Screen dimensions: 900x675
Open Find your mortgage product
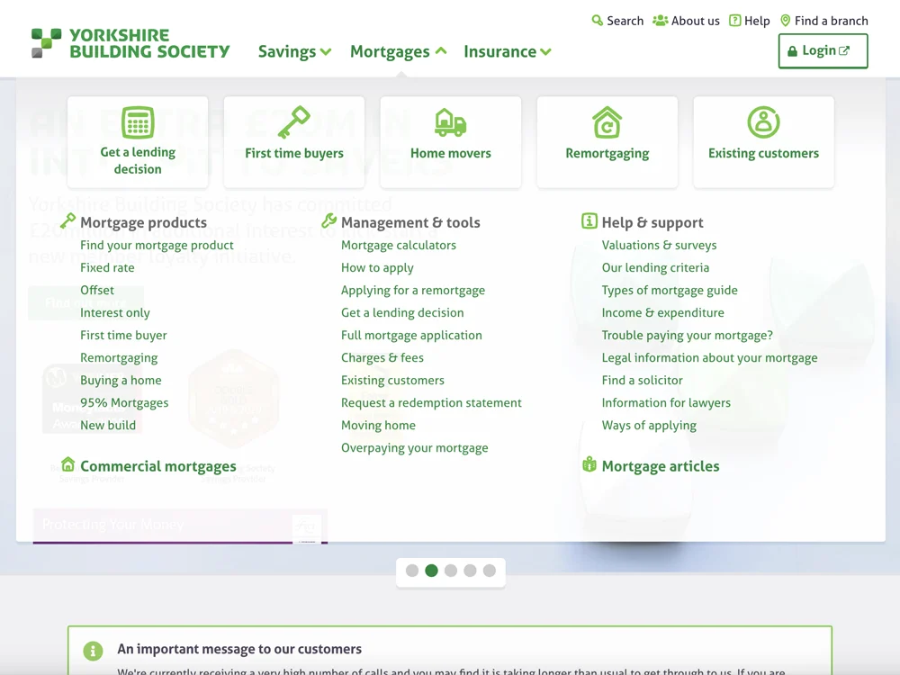(157, 245)
